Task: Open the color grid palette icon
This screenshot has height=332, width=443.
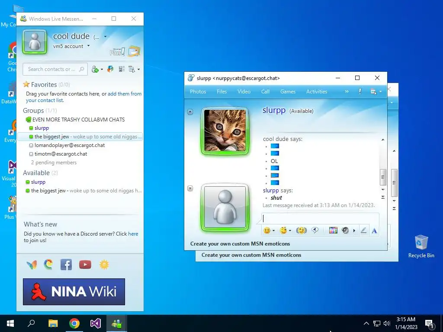Action: [334, 230]
